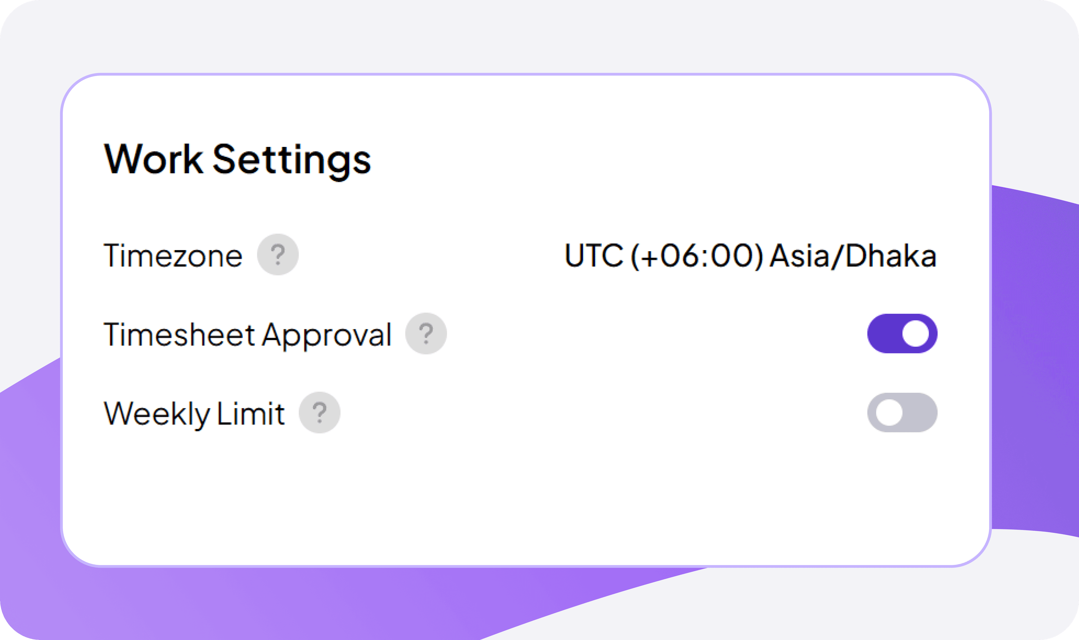
Task: Turn on the Weekly Limit switch
Action: pyautogui.click(x=903, y=413)
